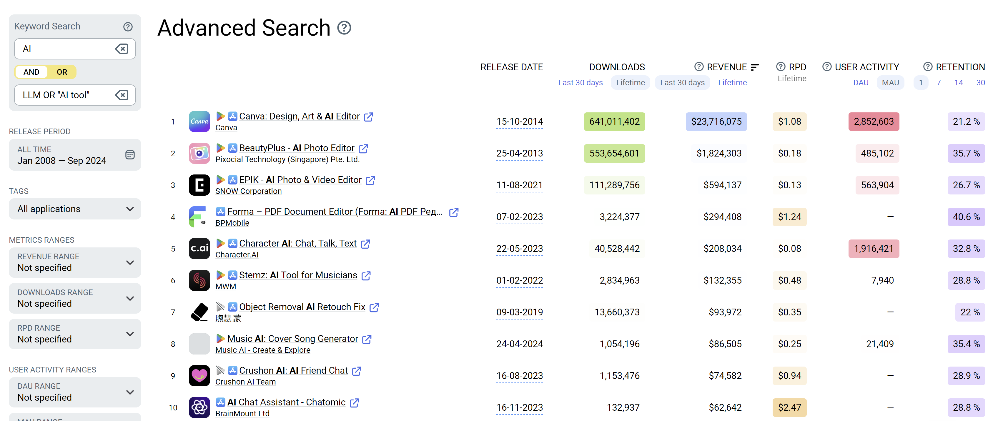Open the Advanced Search help icon
The width and height of the screenshot is (993, 421).
[x=344, y=28]
